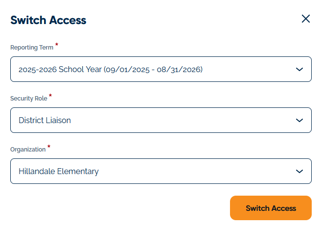This screenshot has height=229, width=322.
Task: Click the Reporting Term field label
Action: [x=31, y=48]
